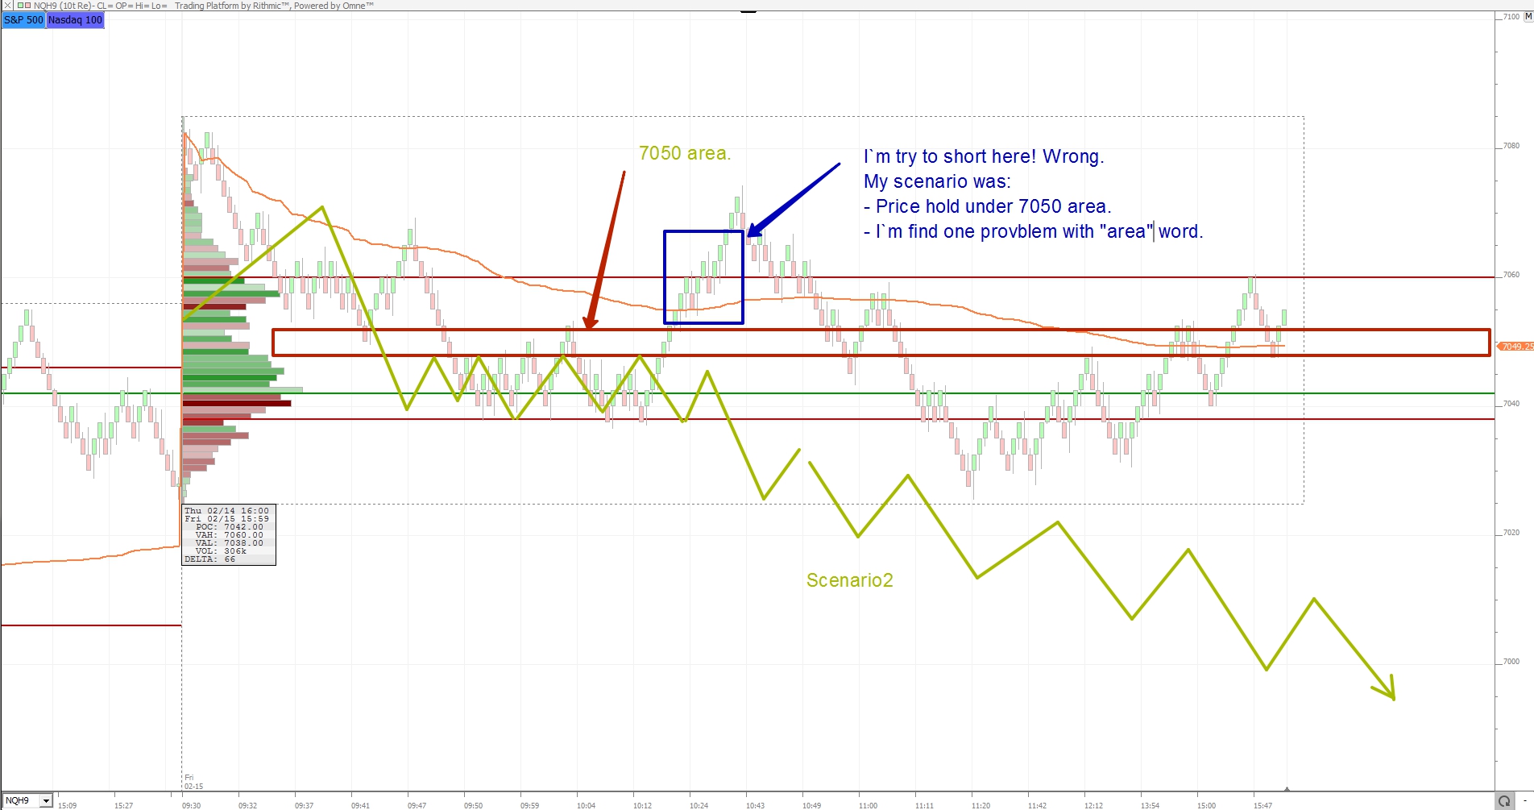Click the 15:09 time axis label
Viewport: 1534px width, 810px height.
coord(67,805)
